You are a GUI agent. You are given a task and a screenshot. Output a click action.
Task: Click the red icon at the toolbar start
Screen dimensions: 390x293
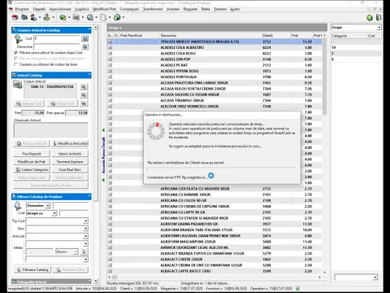(x=15, y=18)
